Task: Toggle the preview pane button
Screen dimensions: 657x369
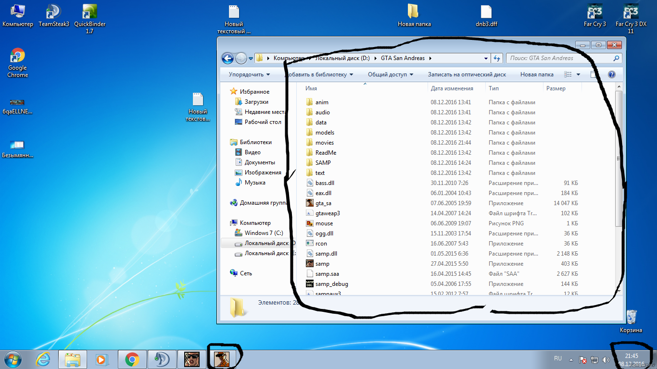Action: 594,74
